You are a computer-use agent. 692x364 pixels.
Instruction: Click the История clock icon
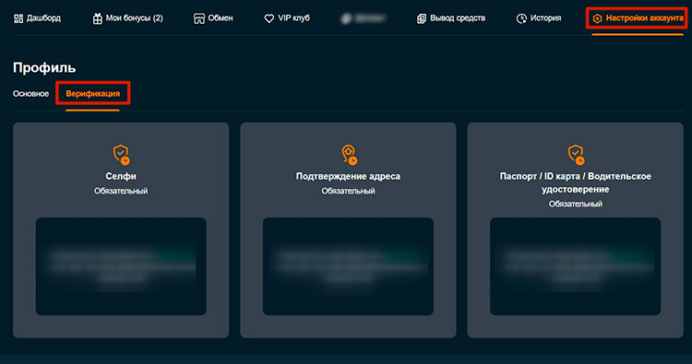click(x=521, y=18)
